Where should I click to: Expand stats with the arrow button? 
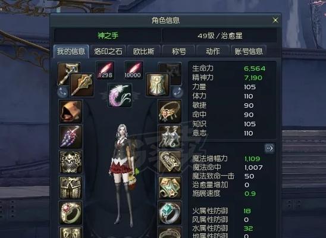tap(269, 148)
